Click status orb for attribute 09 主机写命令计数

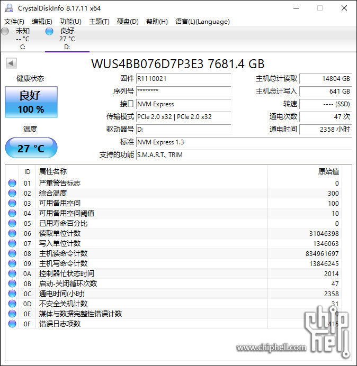12,263
